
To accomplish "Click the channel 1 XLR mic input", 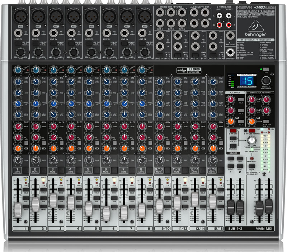I will (20, 16).
